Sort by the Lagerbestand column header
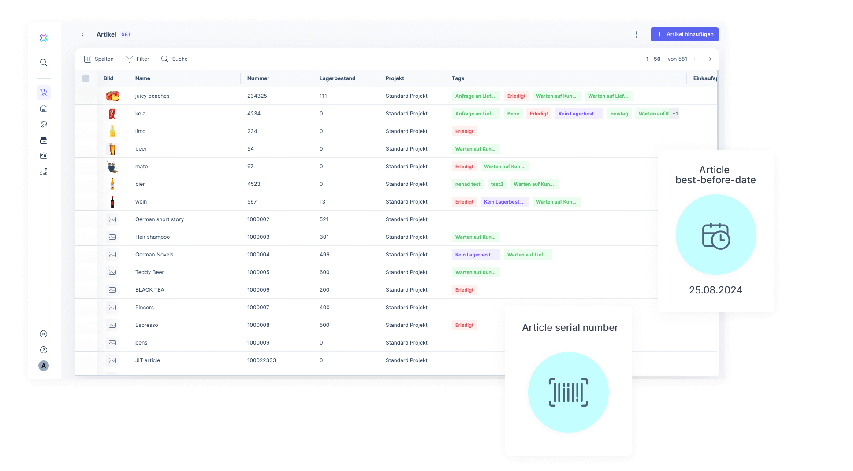Viewport: 853px width, 471px height. point(338,78)
